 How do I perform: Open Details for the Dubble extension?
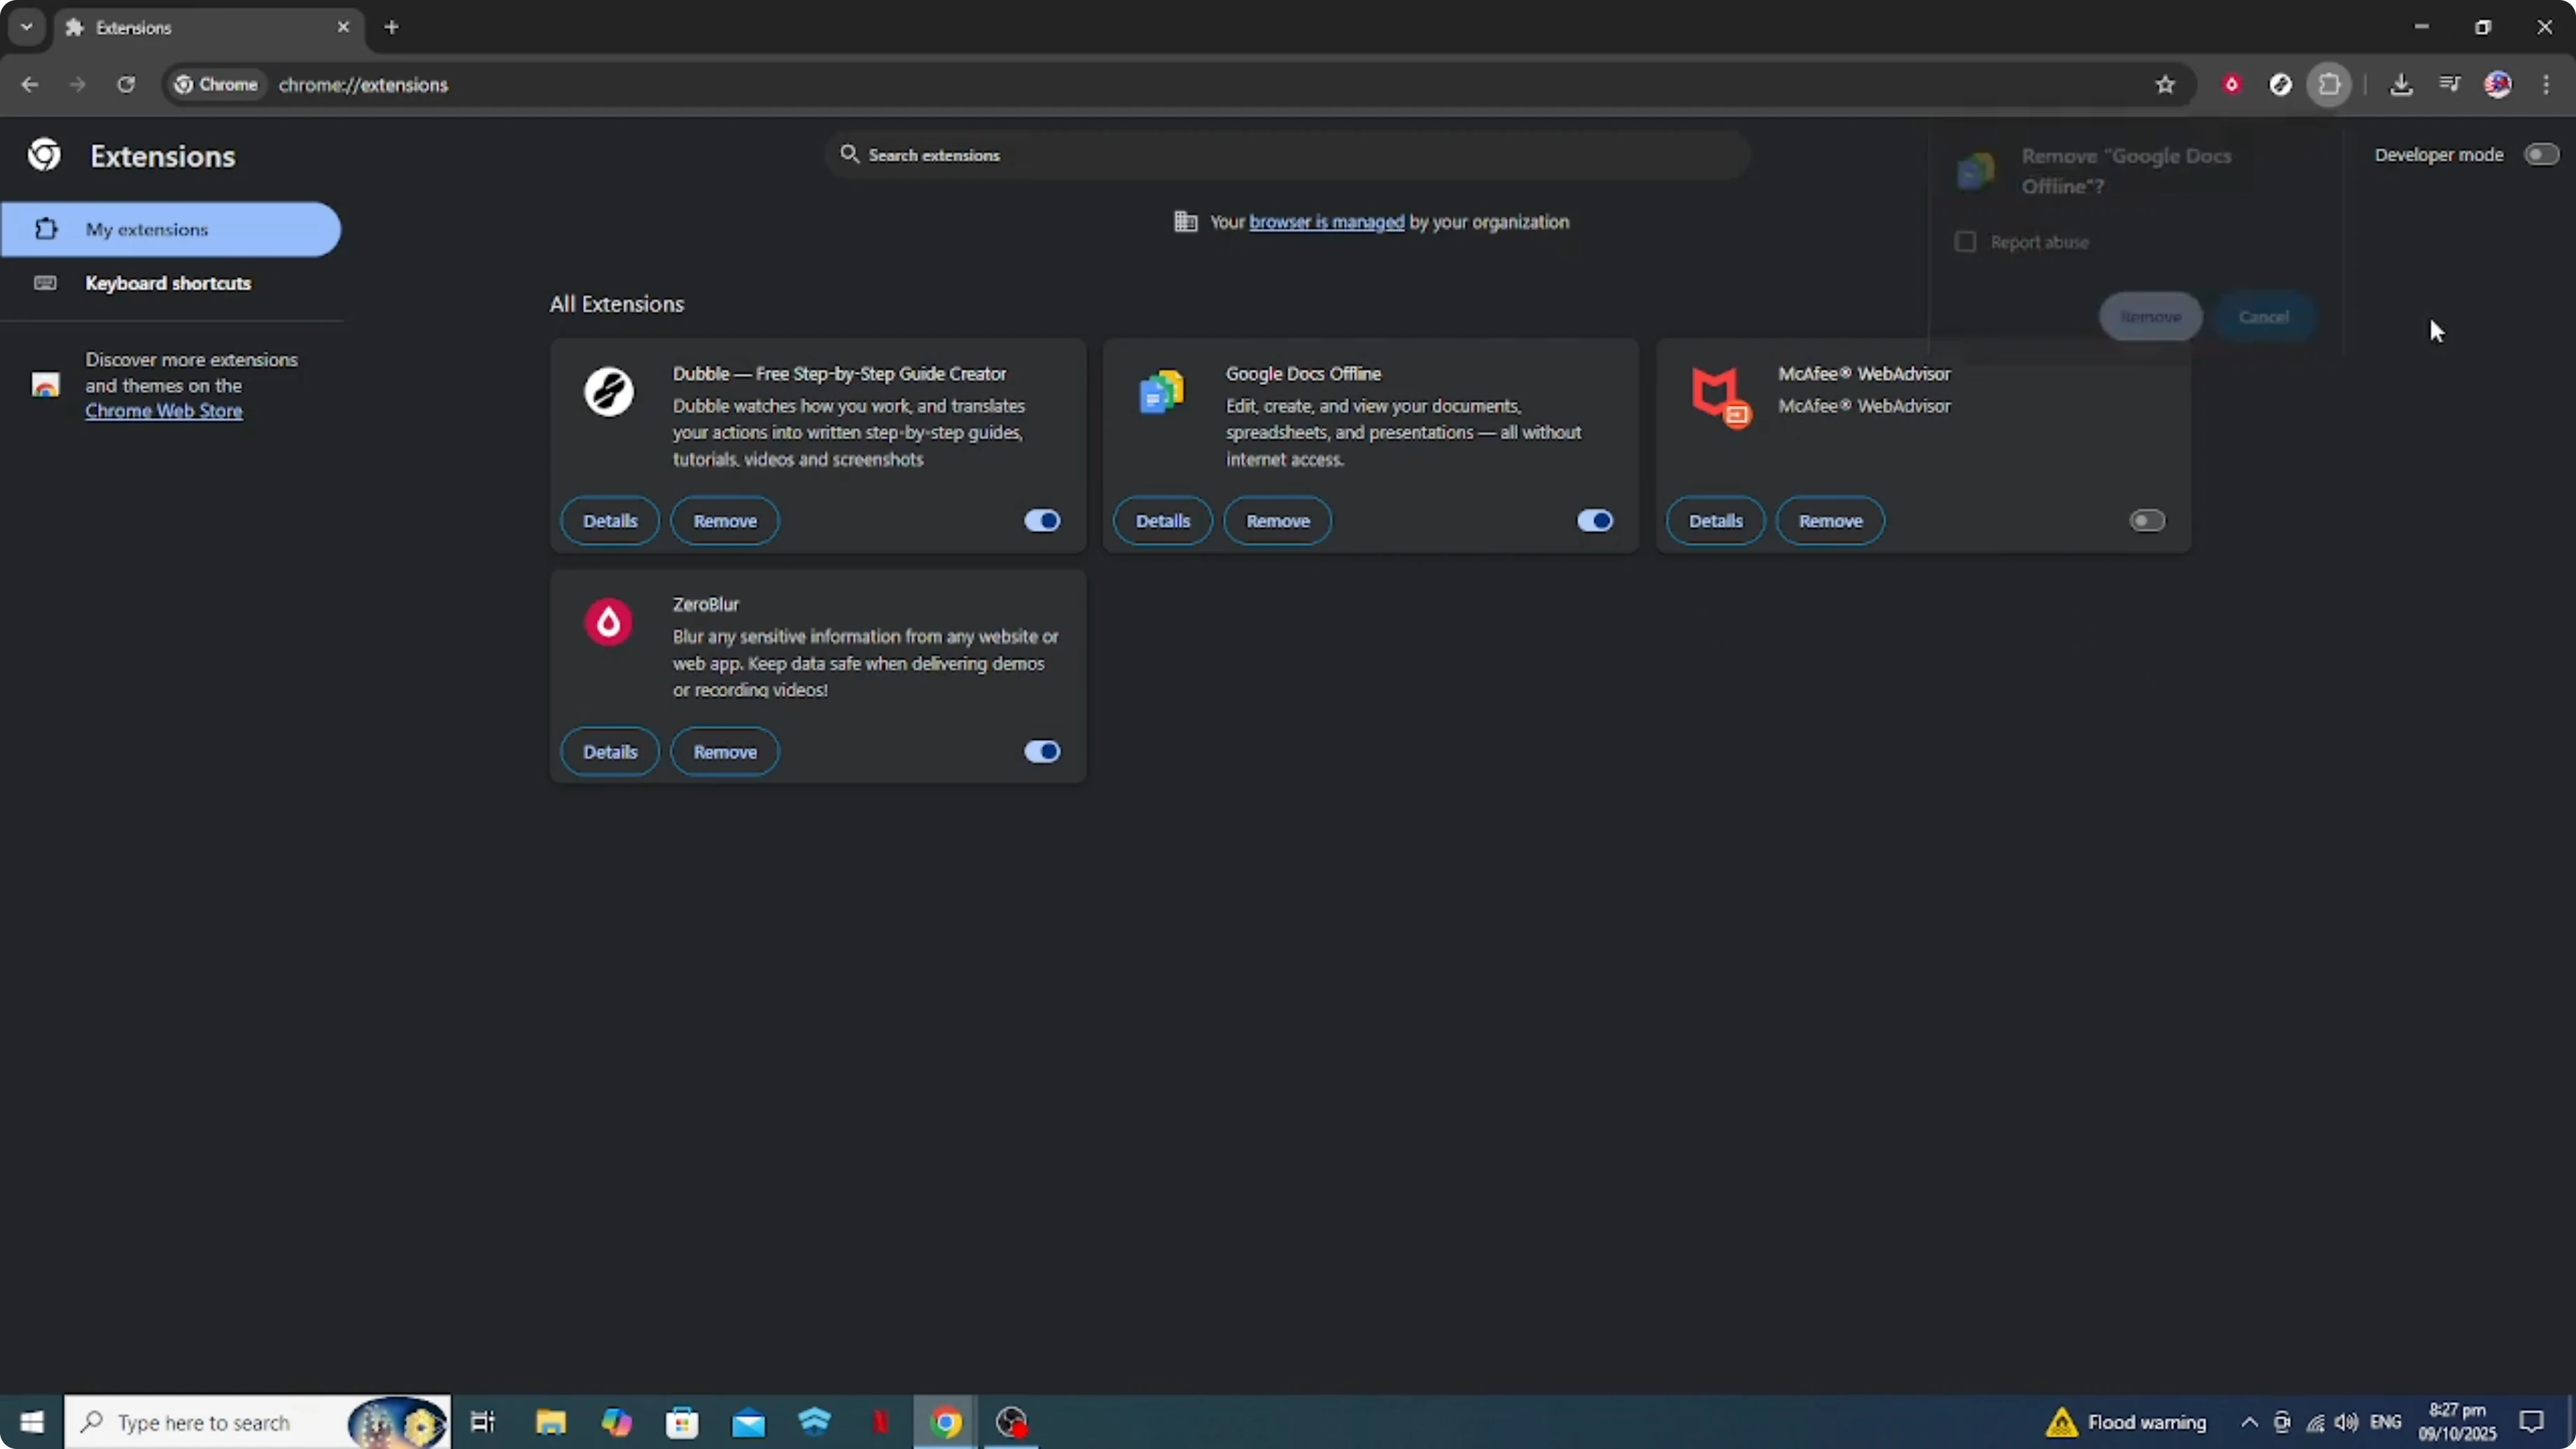click(609, 521)
